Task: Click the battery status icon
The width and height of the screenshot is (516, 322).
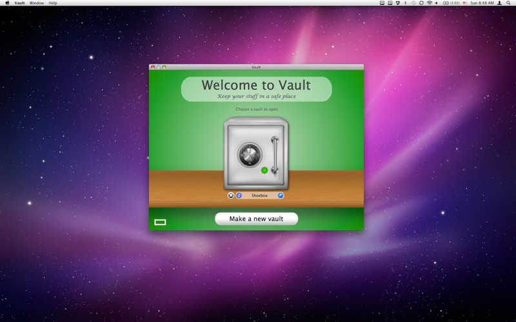Action: click(x=446, y=3)
